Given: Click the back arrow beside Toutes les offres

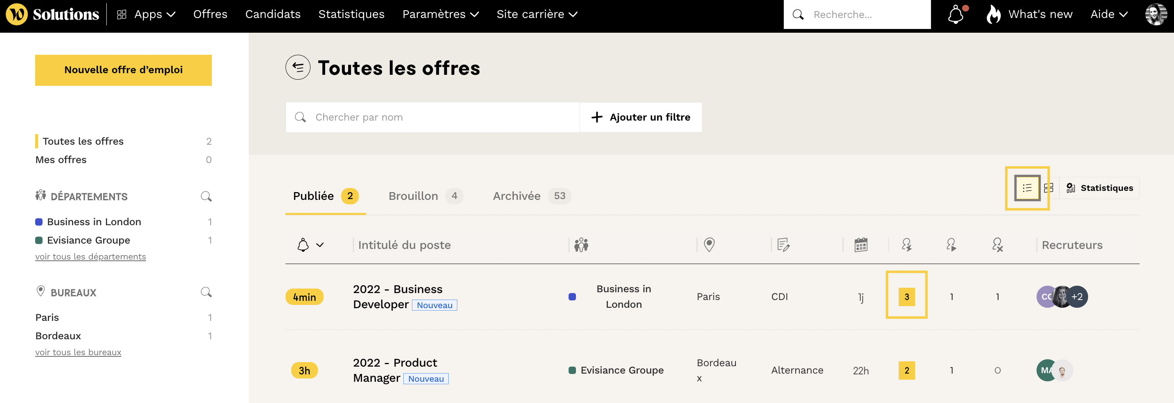Looking at the screenshot, I should click(298, 67).
